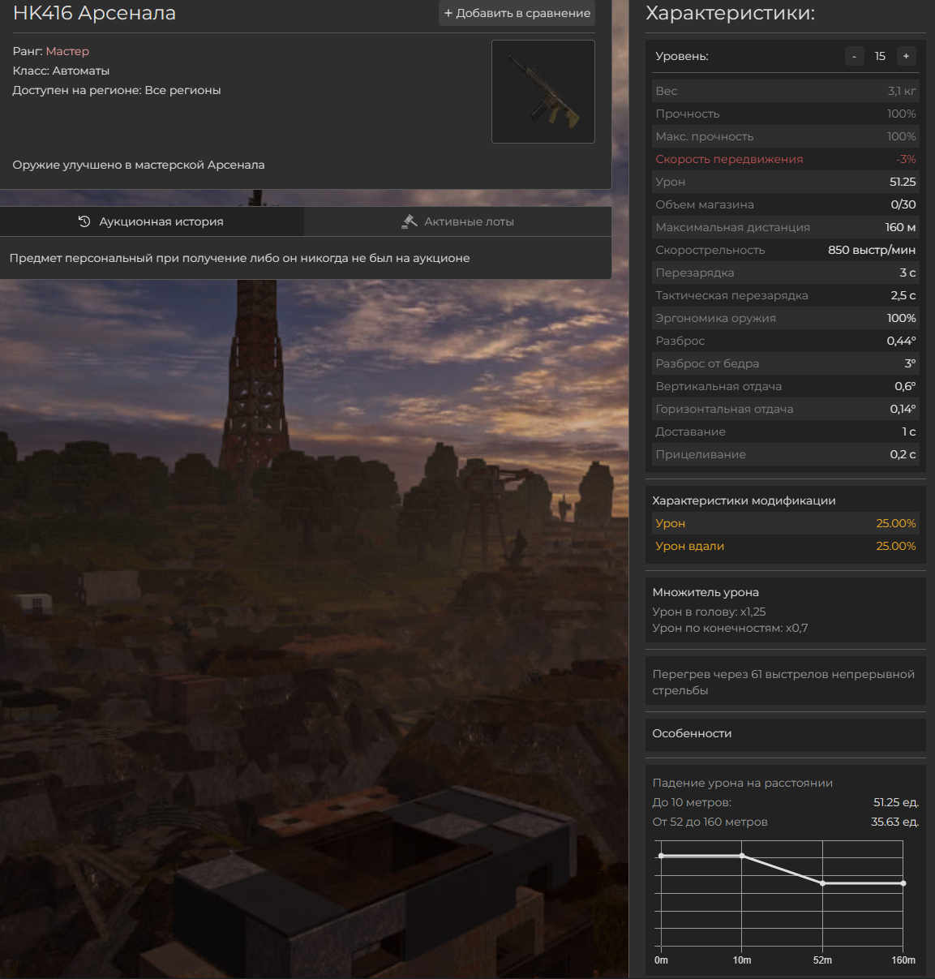
Task: Click the HK416 weapon thumbnail image
Action: [543, 92]
